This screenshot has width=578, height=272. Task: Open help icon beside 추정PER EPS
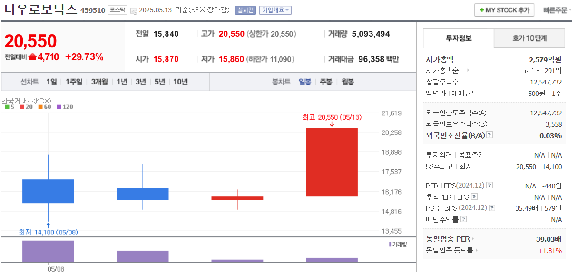pos(474,197)
